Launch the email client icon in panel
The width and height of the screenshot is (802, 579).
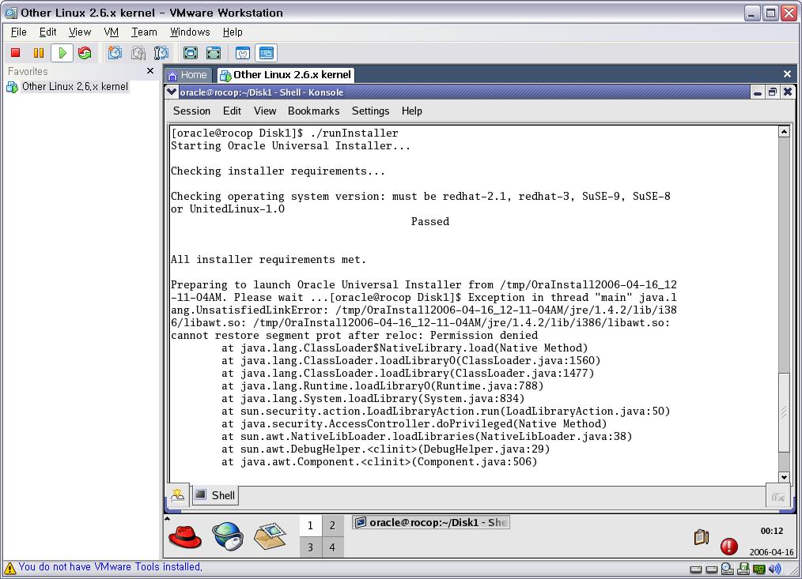(x=270, y=536)
